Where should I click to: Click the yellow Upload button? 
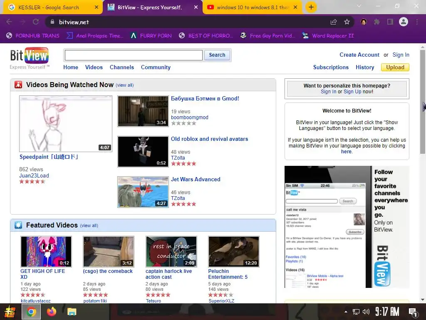coord(395,67)
